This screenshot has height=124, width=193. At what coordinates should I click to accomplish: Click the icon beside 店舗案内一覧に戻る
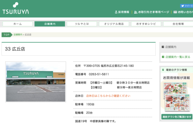(163, 57)
